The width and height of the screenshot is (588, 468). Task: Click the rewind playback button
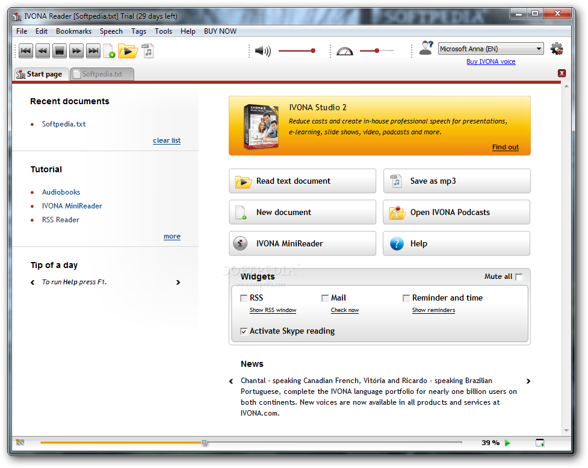click(x=43, y=51)
